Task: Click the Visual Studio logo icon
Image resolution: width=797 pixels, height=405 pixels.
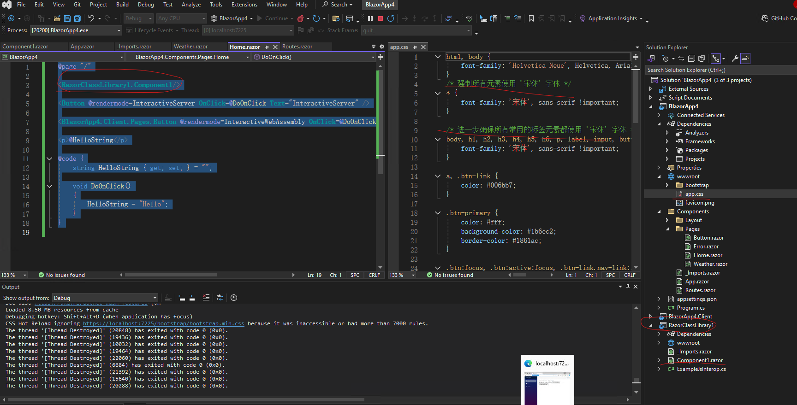Action: 7,5
